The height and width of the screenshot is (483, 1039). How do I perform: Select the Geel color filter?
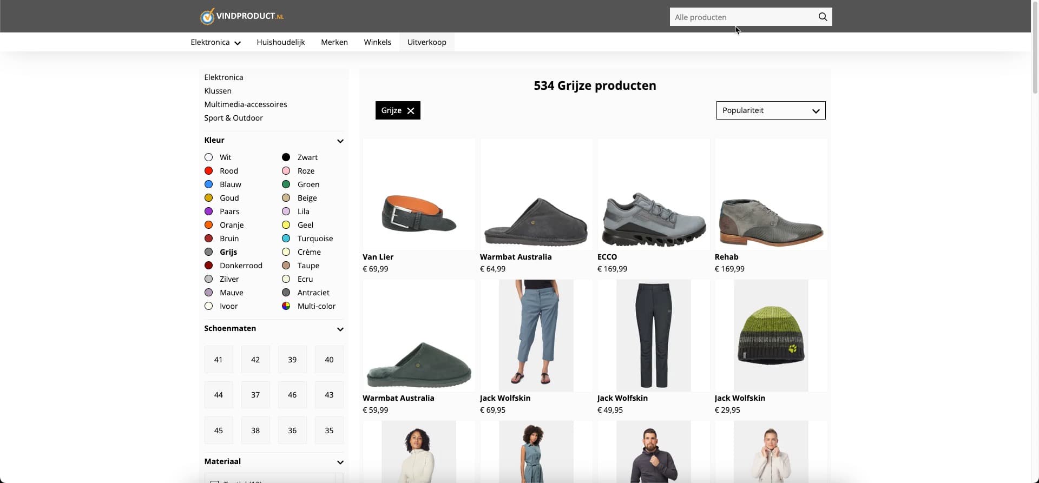click(298, 225)
